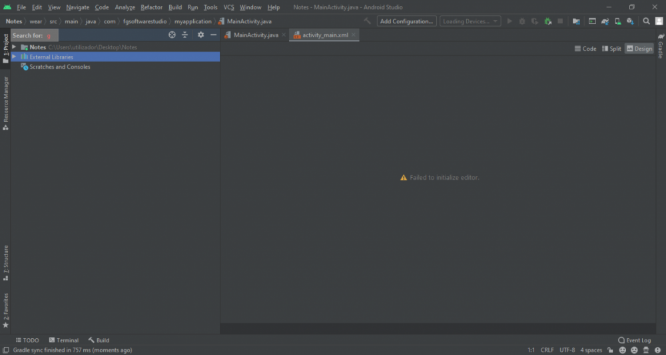Click Search Everywhere magnifier icon
The width and height of the screenshot is (666, 355).
point(646,21)
